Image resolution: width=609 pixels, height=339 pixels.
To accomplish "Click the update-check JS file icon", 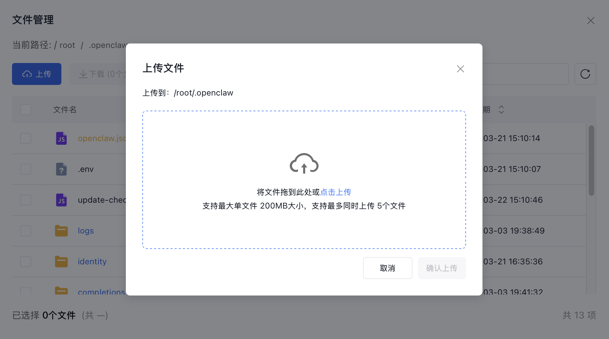I will [61, 200].
